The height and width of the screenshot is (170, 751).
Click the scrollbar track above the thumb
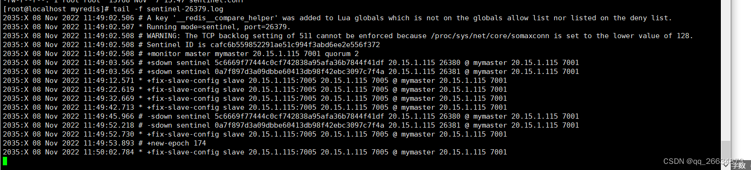point(726,71)
